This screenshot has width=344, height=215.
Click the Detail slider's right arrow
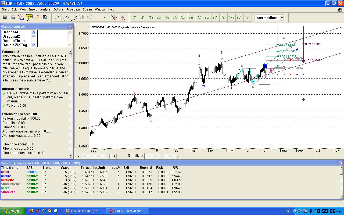(178, 156)
